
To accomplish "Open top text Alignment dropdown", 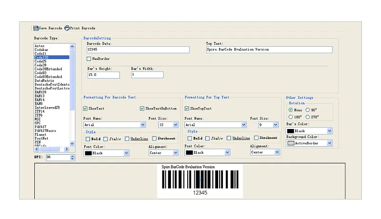I will click(277, 152).
